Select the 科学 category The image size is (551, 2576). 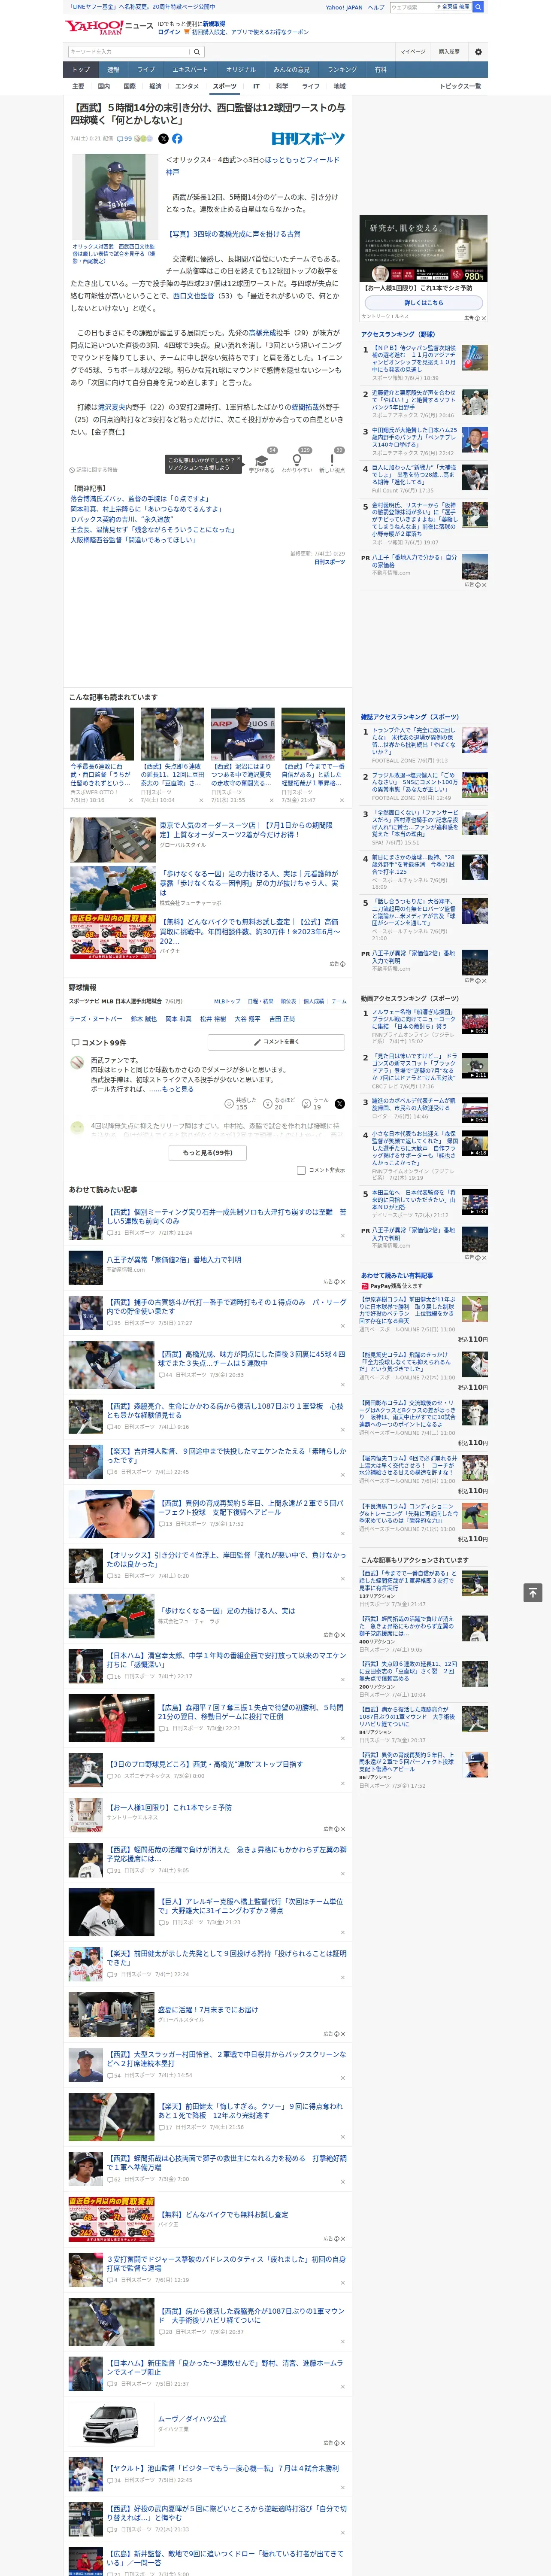pyautogui.click(x=282, y=86)
